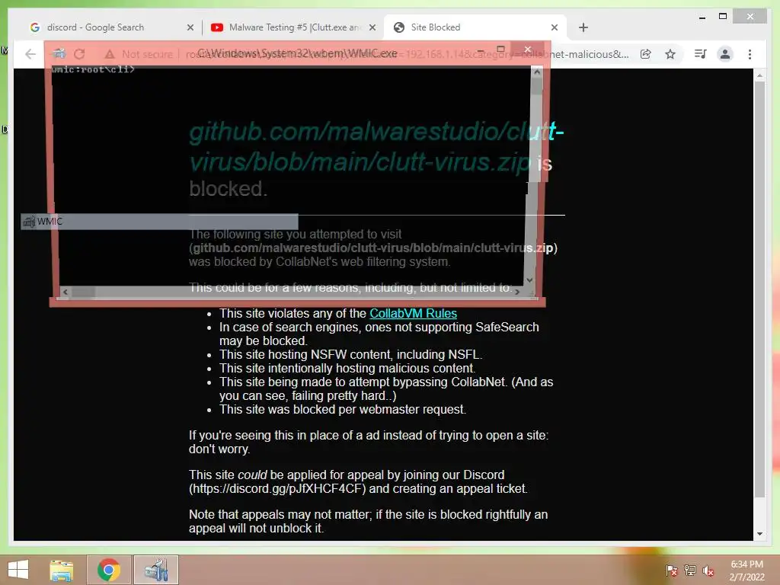
Task: Go back to the previous page
Action: [30, 54]
